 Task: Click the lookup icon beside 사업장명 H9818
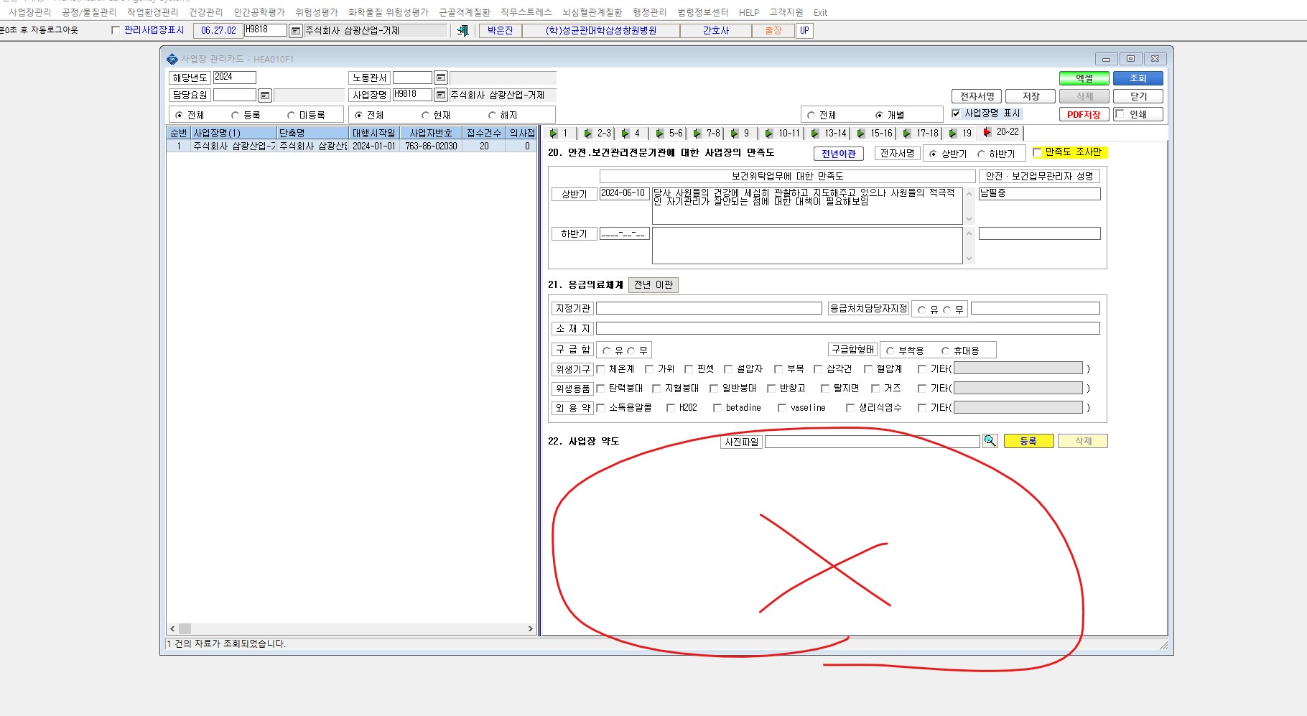click(441, 95)
